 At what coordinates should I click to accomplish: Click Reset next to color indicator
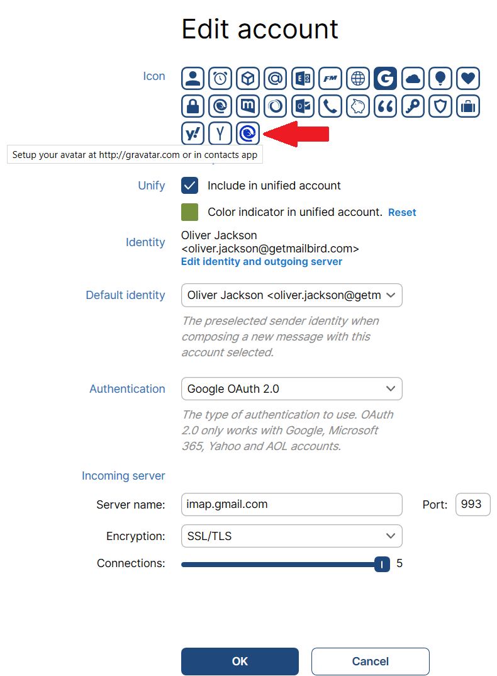click(402, 212)
